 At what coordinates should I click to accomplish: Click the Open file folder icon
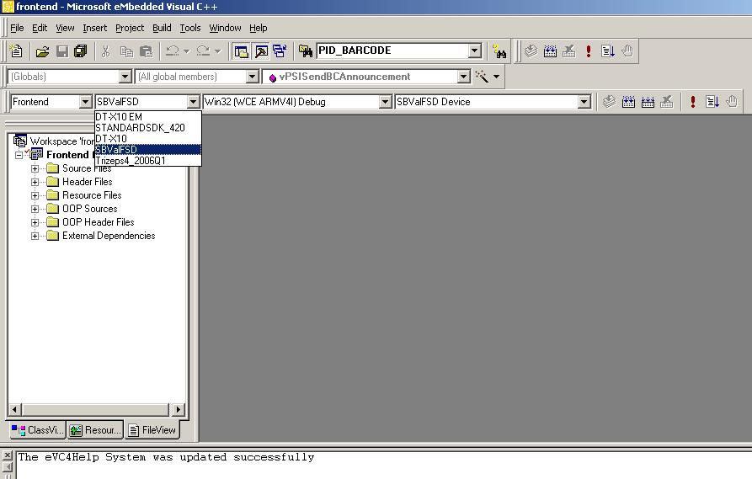(x=42, y=51)
